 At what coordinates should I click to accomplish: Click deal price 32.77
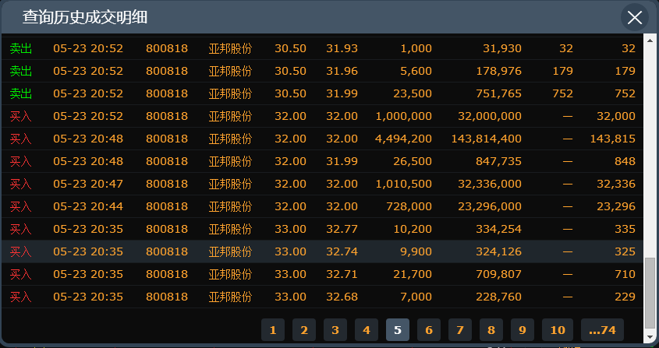342,229
